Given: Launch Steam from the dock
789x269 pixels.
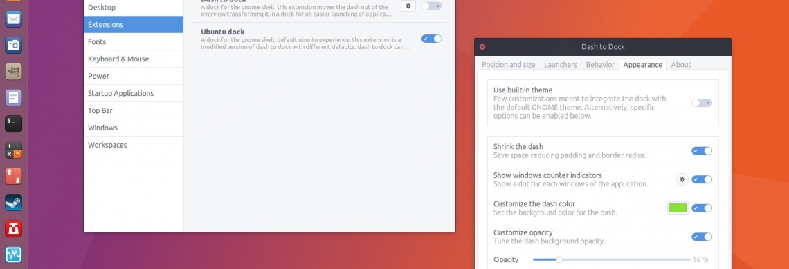Looking at the screenshot, I should (14, 203).
